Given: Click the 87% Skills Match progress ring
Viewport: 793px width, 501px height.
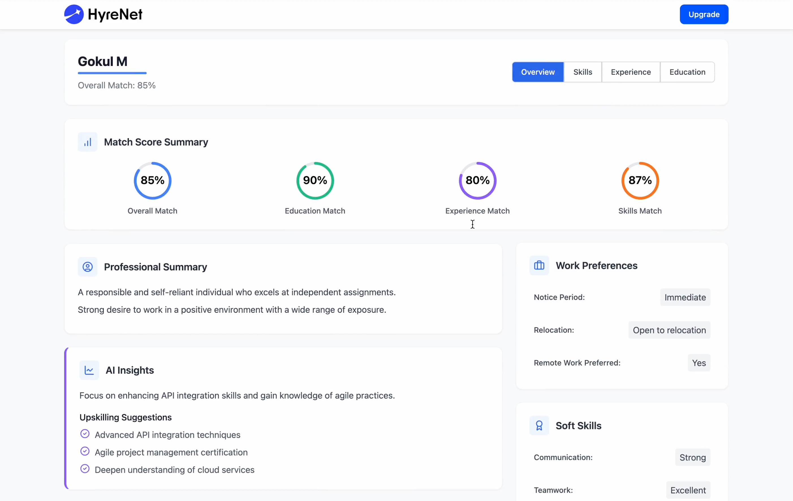Looking at the screenshot, I should click(x=640, y=180).
